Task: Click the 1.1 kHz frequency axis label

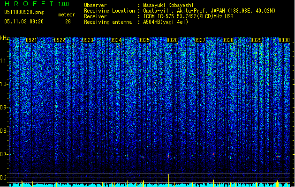Action: point(4,61)
